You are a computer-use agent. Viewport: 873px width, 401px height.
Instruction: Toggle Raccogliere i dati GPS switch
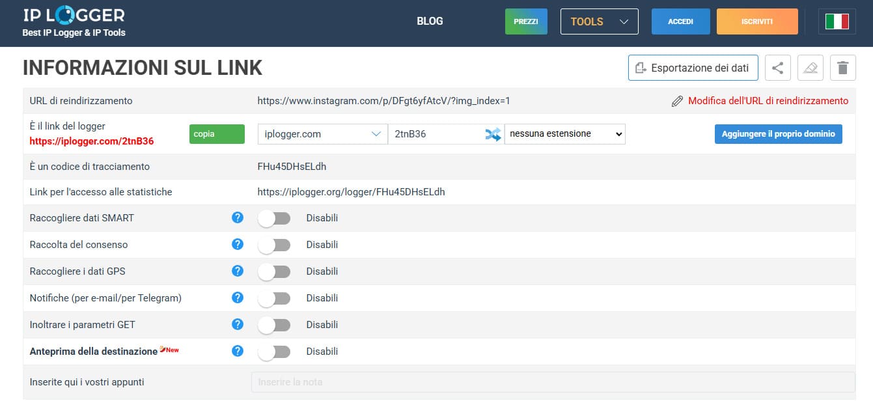click(x=274, y=271)
